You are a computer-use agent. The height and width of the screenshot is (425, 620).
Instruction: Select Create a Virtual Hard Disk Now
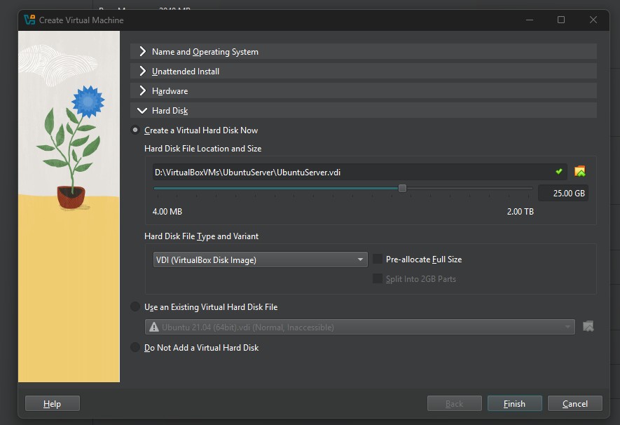tap(135, 130)
